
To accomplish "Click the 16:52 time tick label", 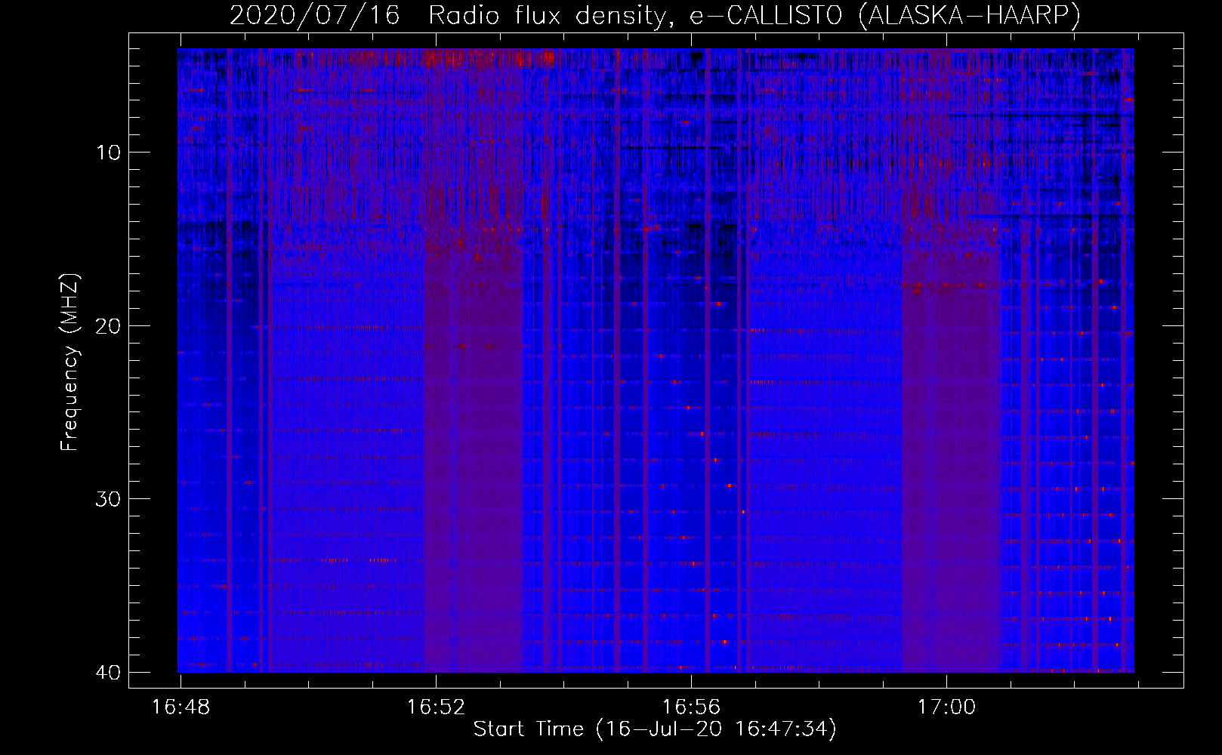I will point(436,707).
